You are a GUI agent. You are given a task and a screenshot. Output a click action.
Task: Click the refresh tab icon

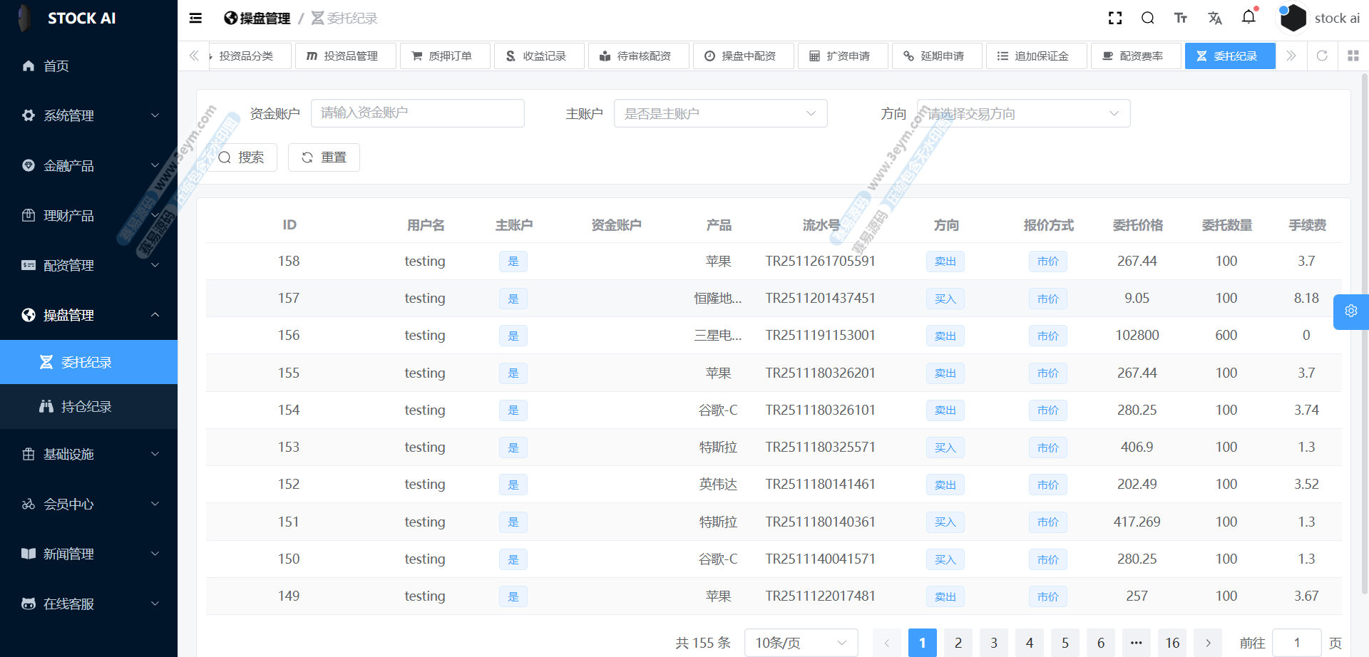(1322, 56)
